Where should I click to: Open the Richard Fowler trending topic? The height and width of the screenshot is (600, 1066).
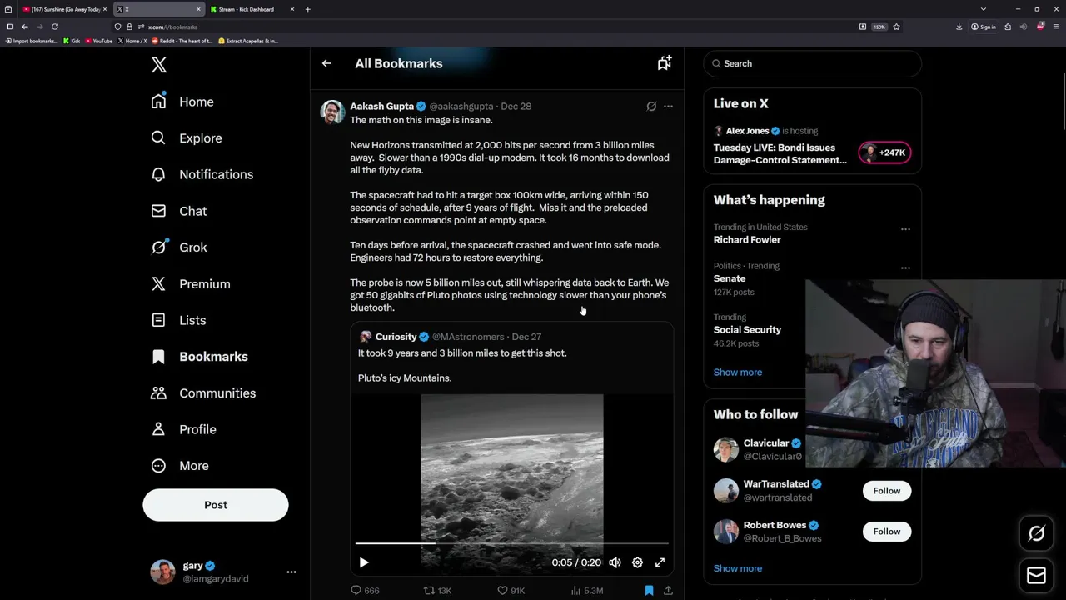pos(747,240)
